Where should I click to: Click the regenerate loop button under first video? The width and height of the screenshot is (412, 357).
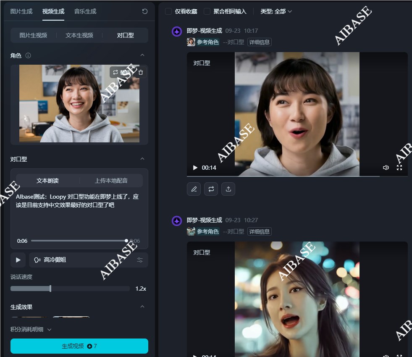coord(211,189)
